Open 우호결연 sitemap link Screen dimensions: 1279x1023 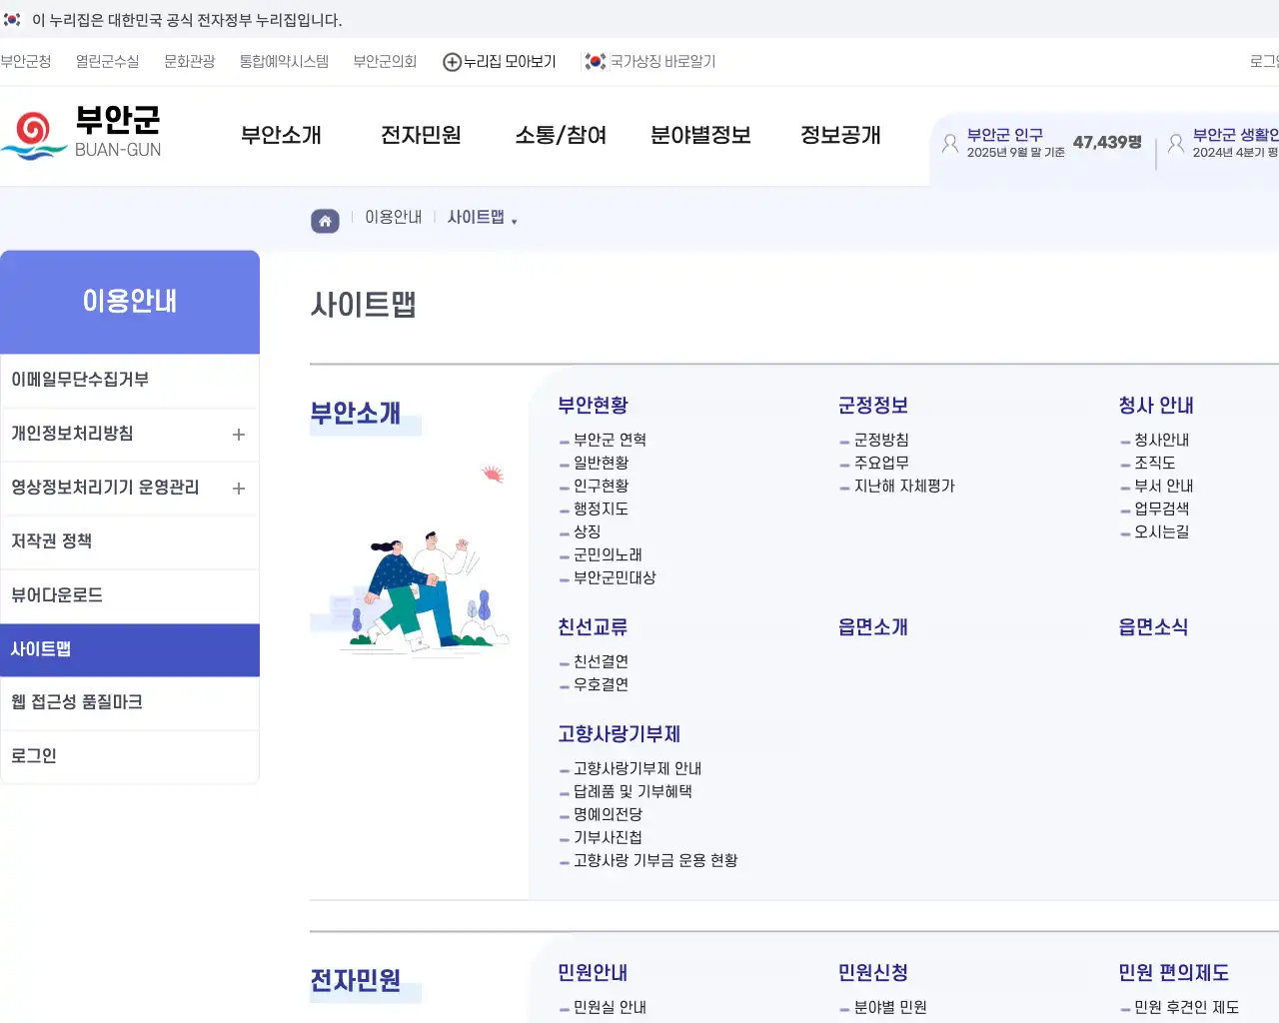point(601,684)
